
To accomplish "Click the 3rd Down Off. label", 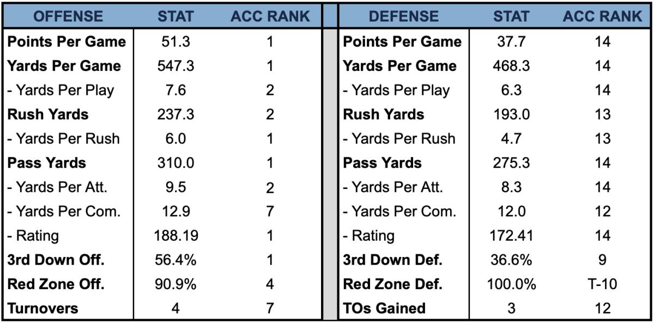I will pyautogui.click(x=56, y=260).
